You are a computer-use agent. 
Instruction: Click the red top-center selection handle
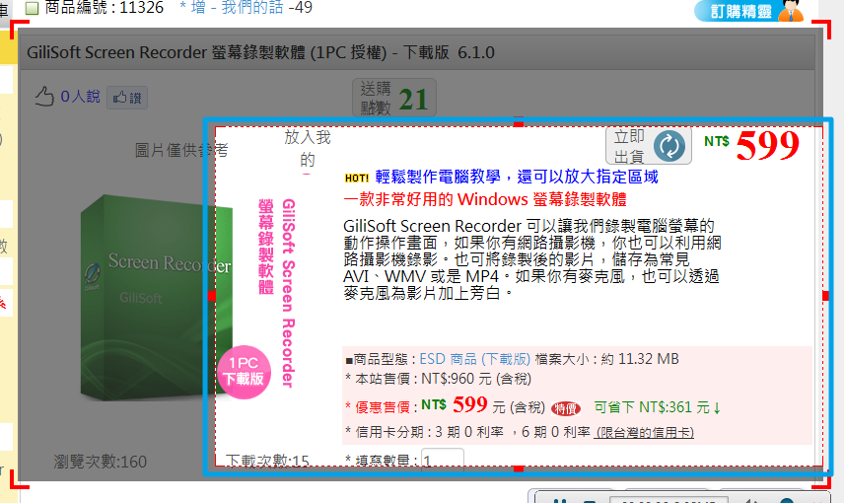tap(520, 123)
